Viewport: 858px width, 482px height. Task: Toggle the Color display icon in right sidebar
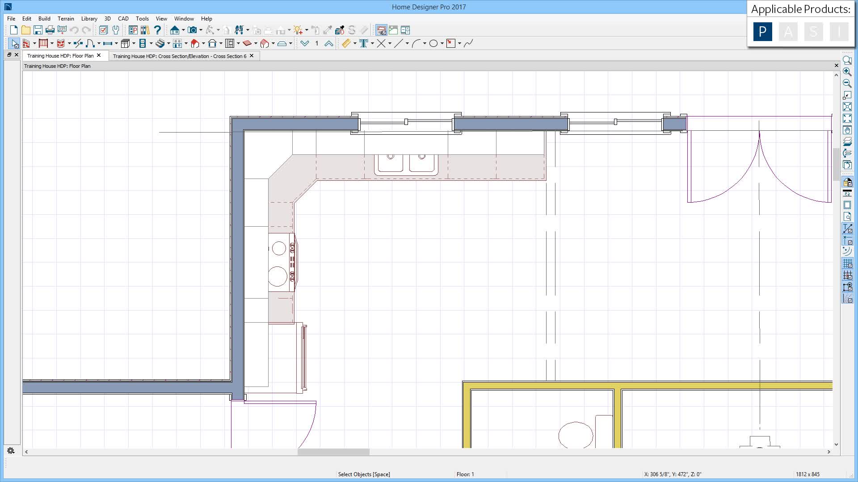[x=847, y=182]
